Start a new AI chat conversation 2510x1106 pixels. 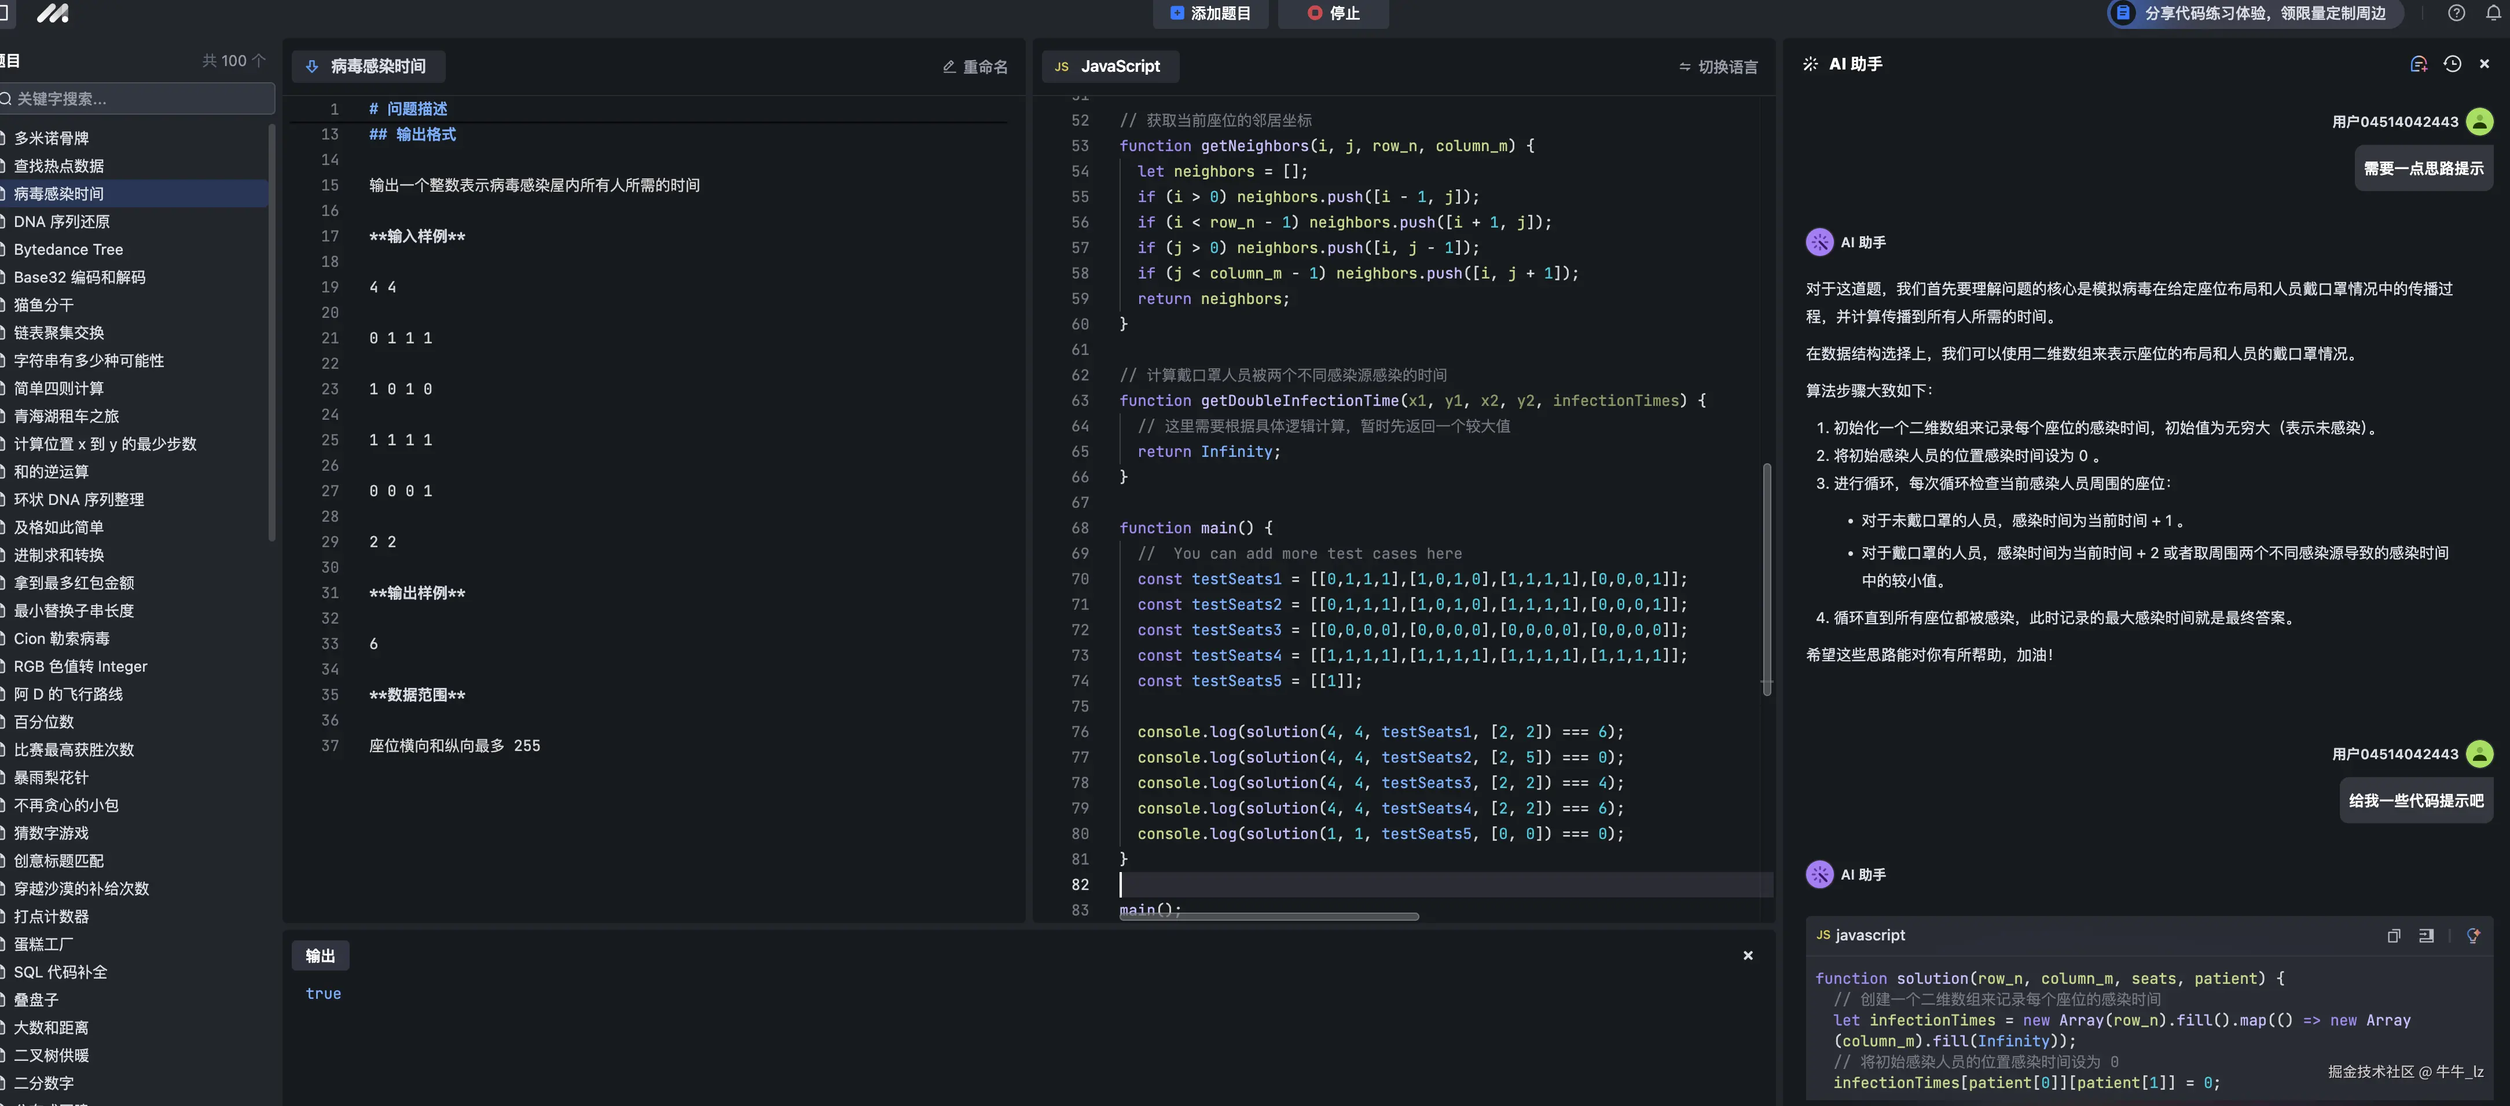[x=2417, y=64]
